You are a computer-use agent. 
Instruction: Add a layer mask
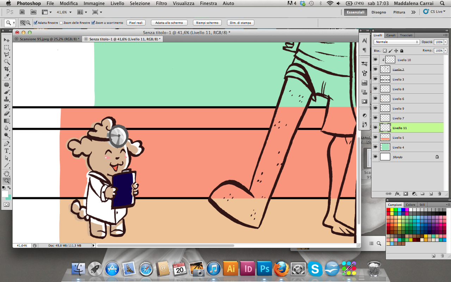point(406,194)
